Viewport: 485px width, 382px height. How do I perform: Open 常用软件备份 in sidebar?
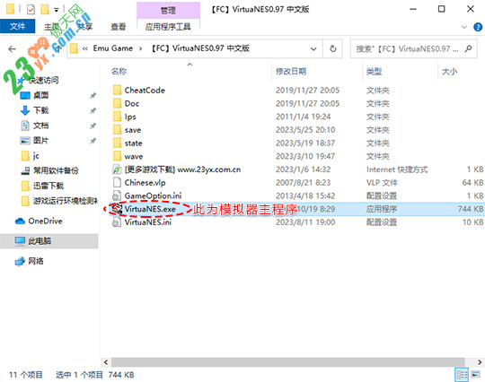pyautogui.click(x=49, y=170)
